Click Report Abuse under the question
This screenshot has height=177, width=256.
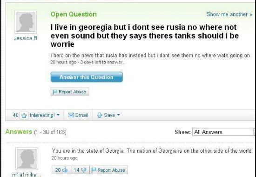click(x=70, y=92)
